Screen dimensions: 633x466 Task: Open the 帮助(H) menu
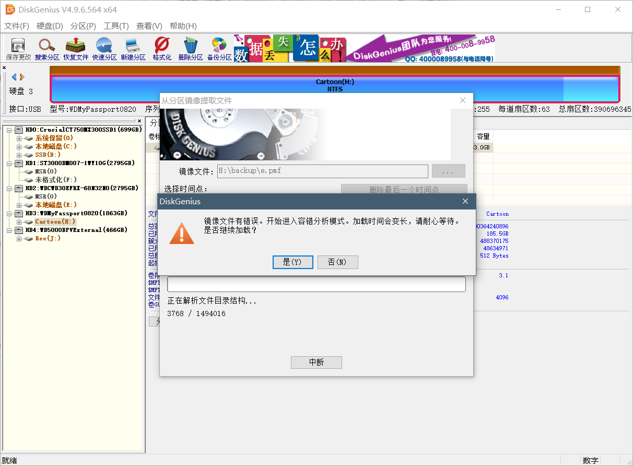point(183,26)
